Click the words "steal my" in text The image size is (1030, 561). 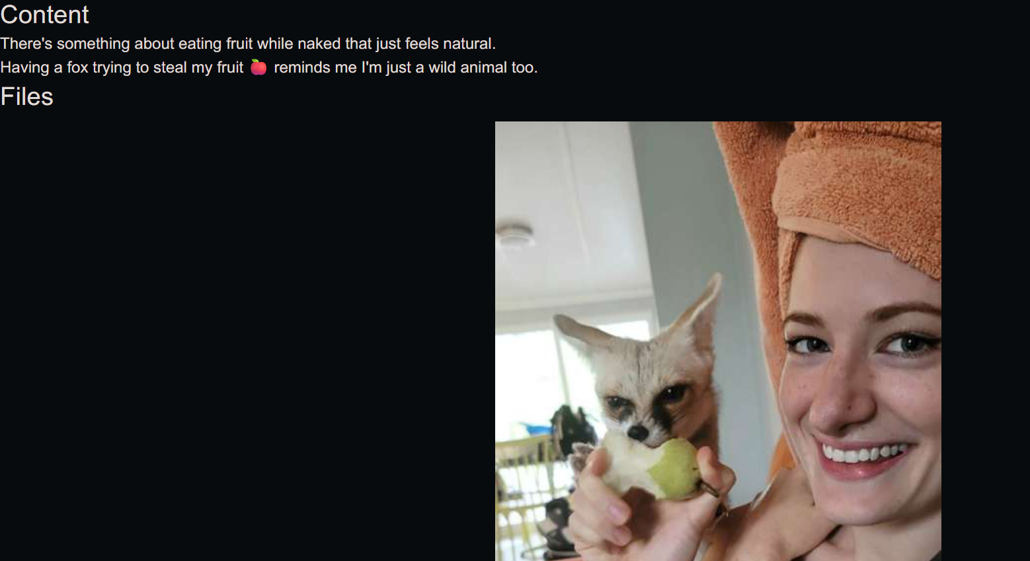click(182, 67)
